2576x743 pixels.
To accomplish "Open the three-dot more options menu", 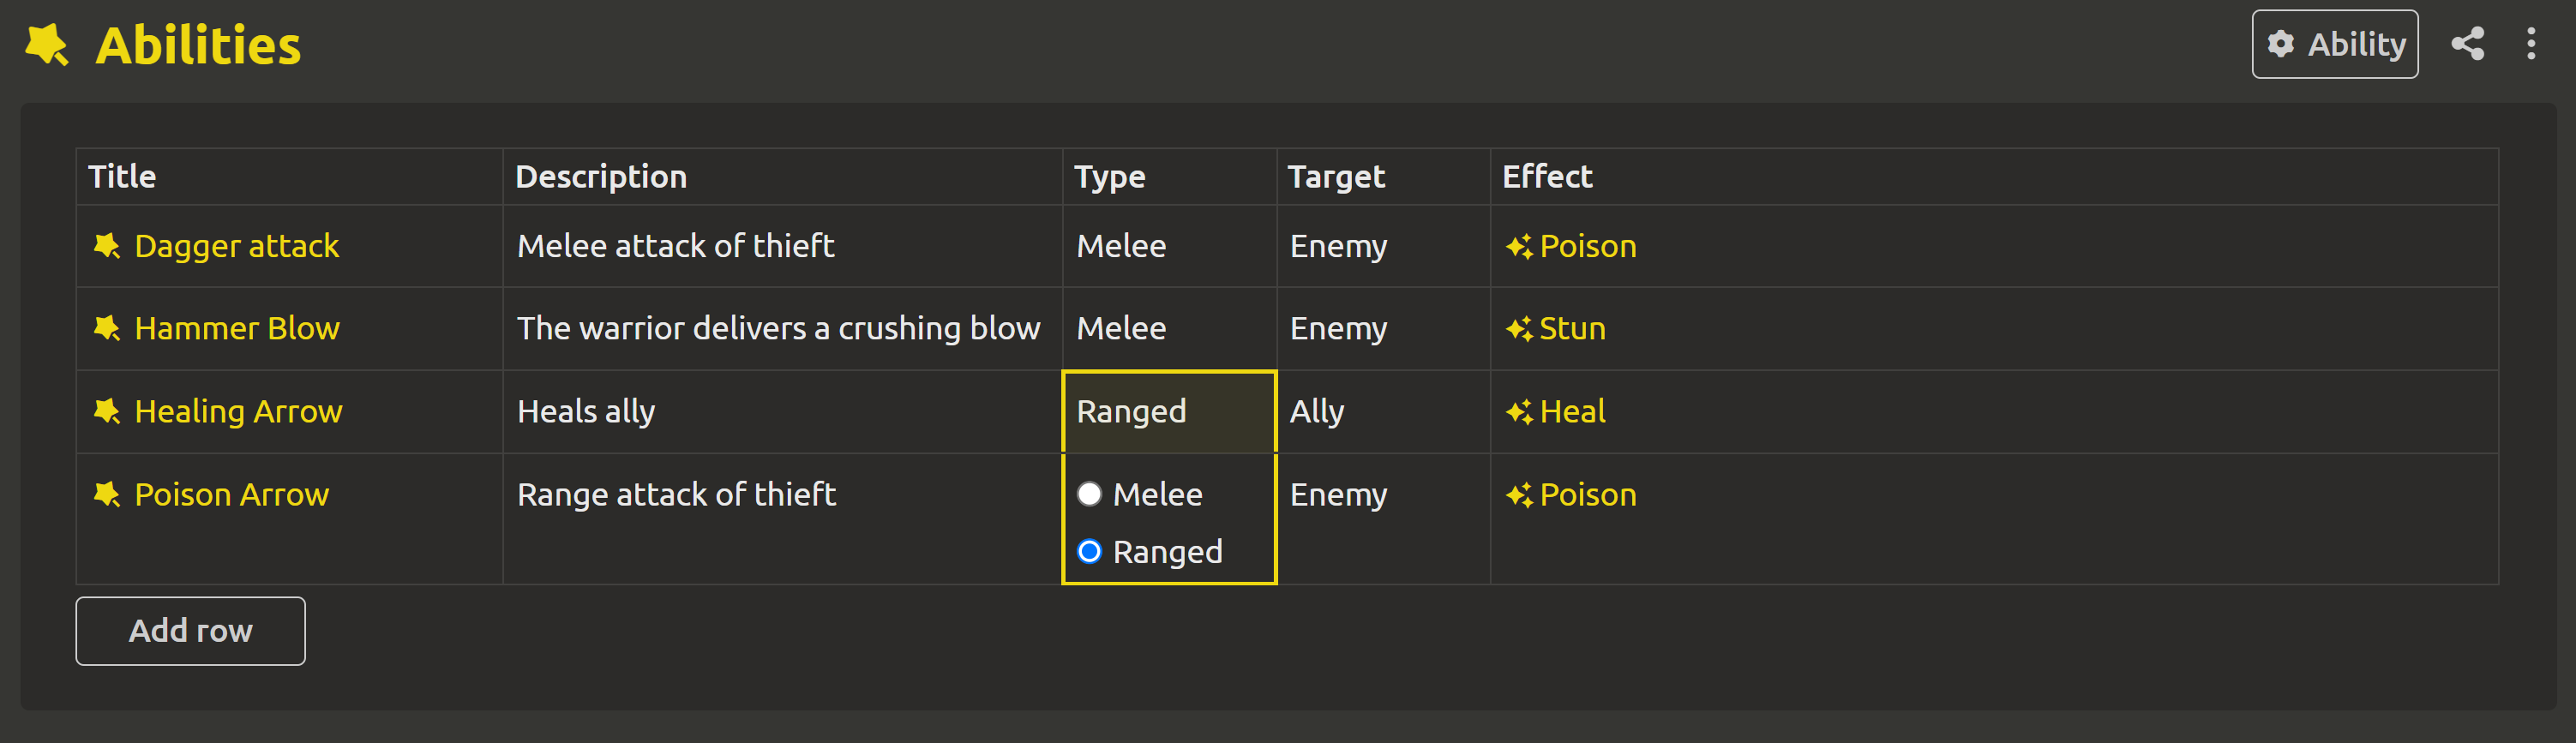I will point(2531,44).
